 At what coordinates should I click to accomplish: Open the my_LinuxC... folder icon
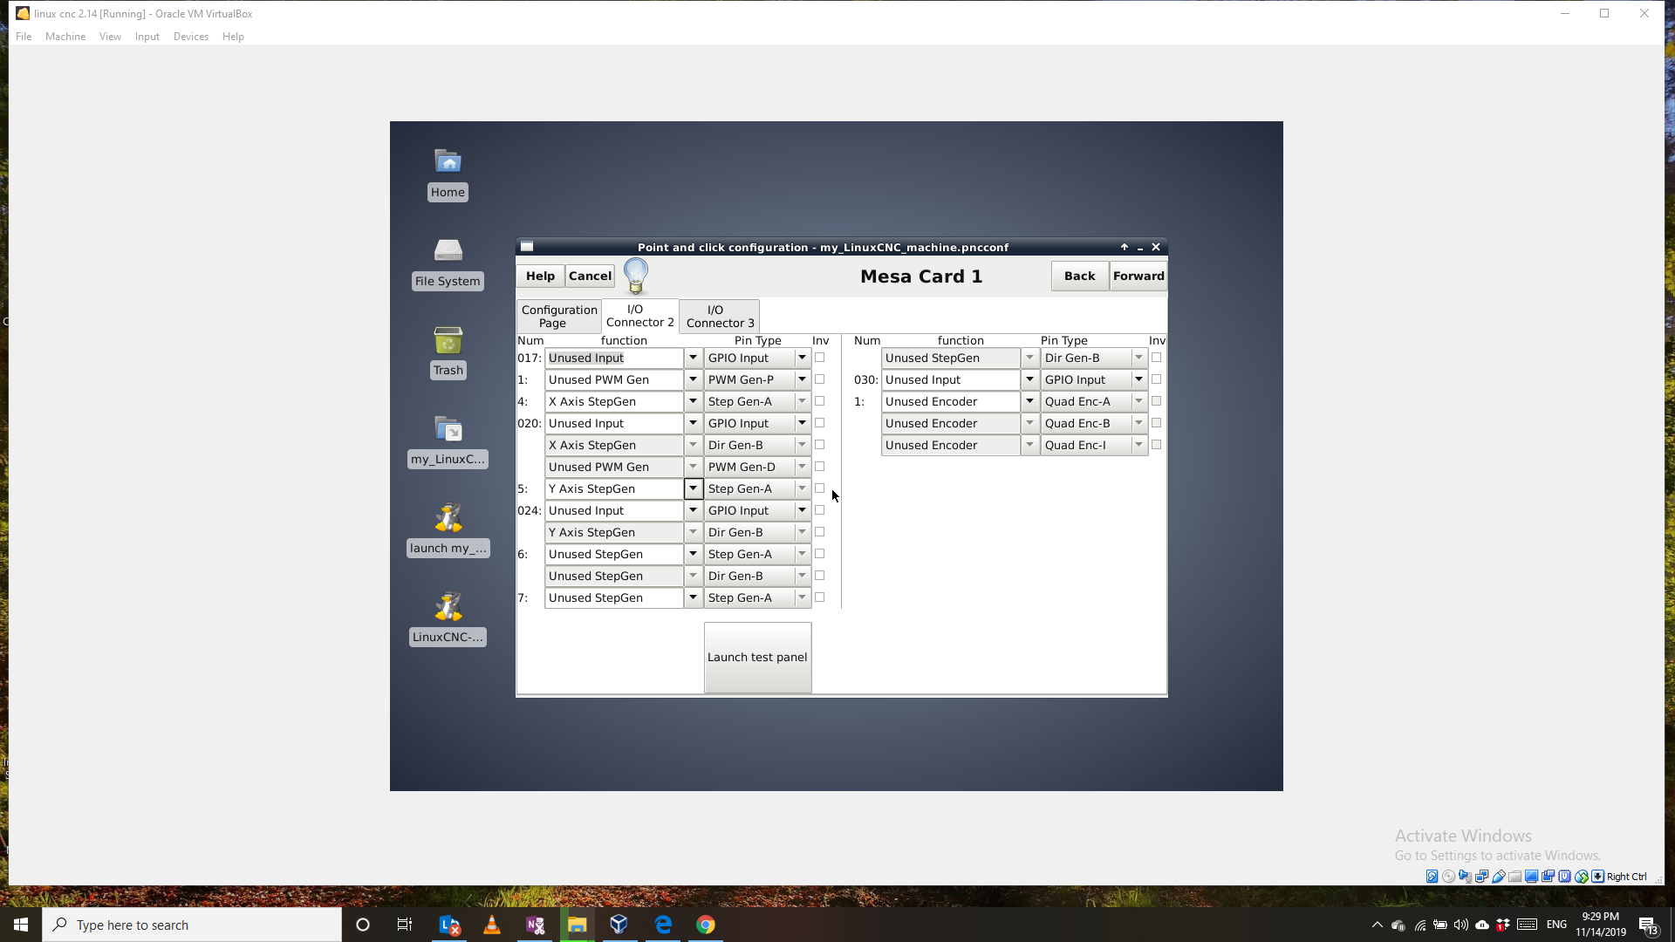coord(448,440)
